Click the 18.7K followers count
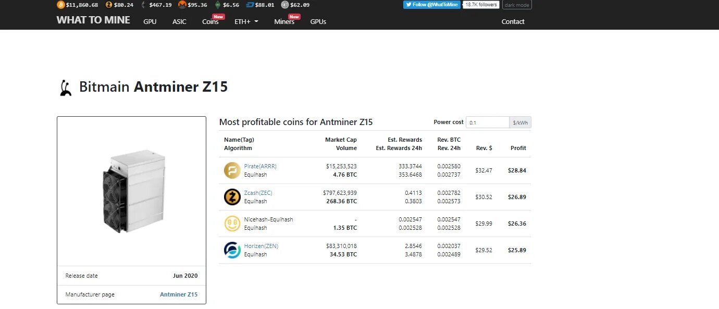Screen dimensions: 719x309 [x=481, y=5]
